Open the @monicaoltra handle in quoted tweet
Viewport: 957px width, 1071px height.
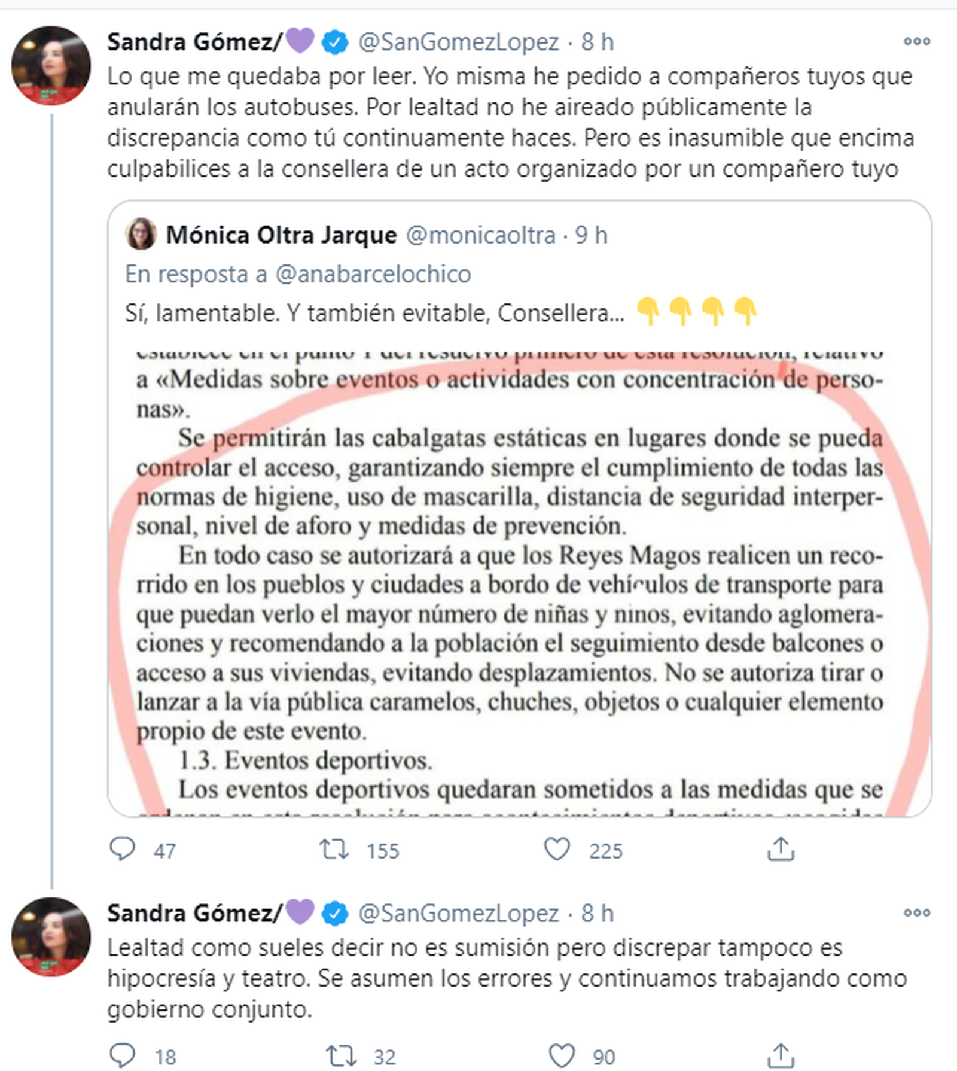[480, 235]
